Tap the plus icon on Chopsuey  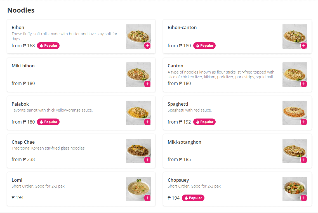click(304, 198)
